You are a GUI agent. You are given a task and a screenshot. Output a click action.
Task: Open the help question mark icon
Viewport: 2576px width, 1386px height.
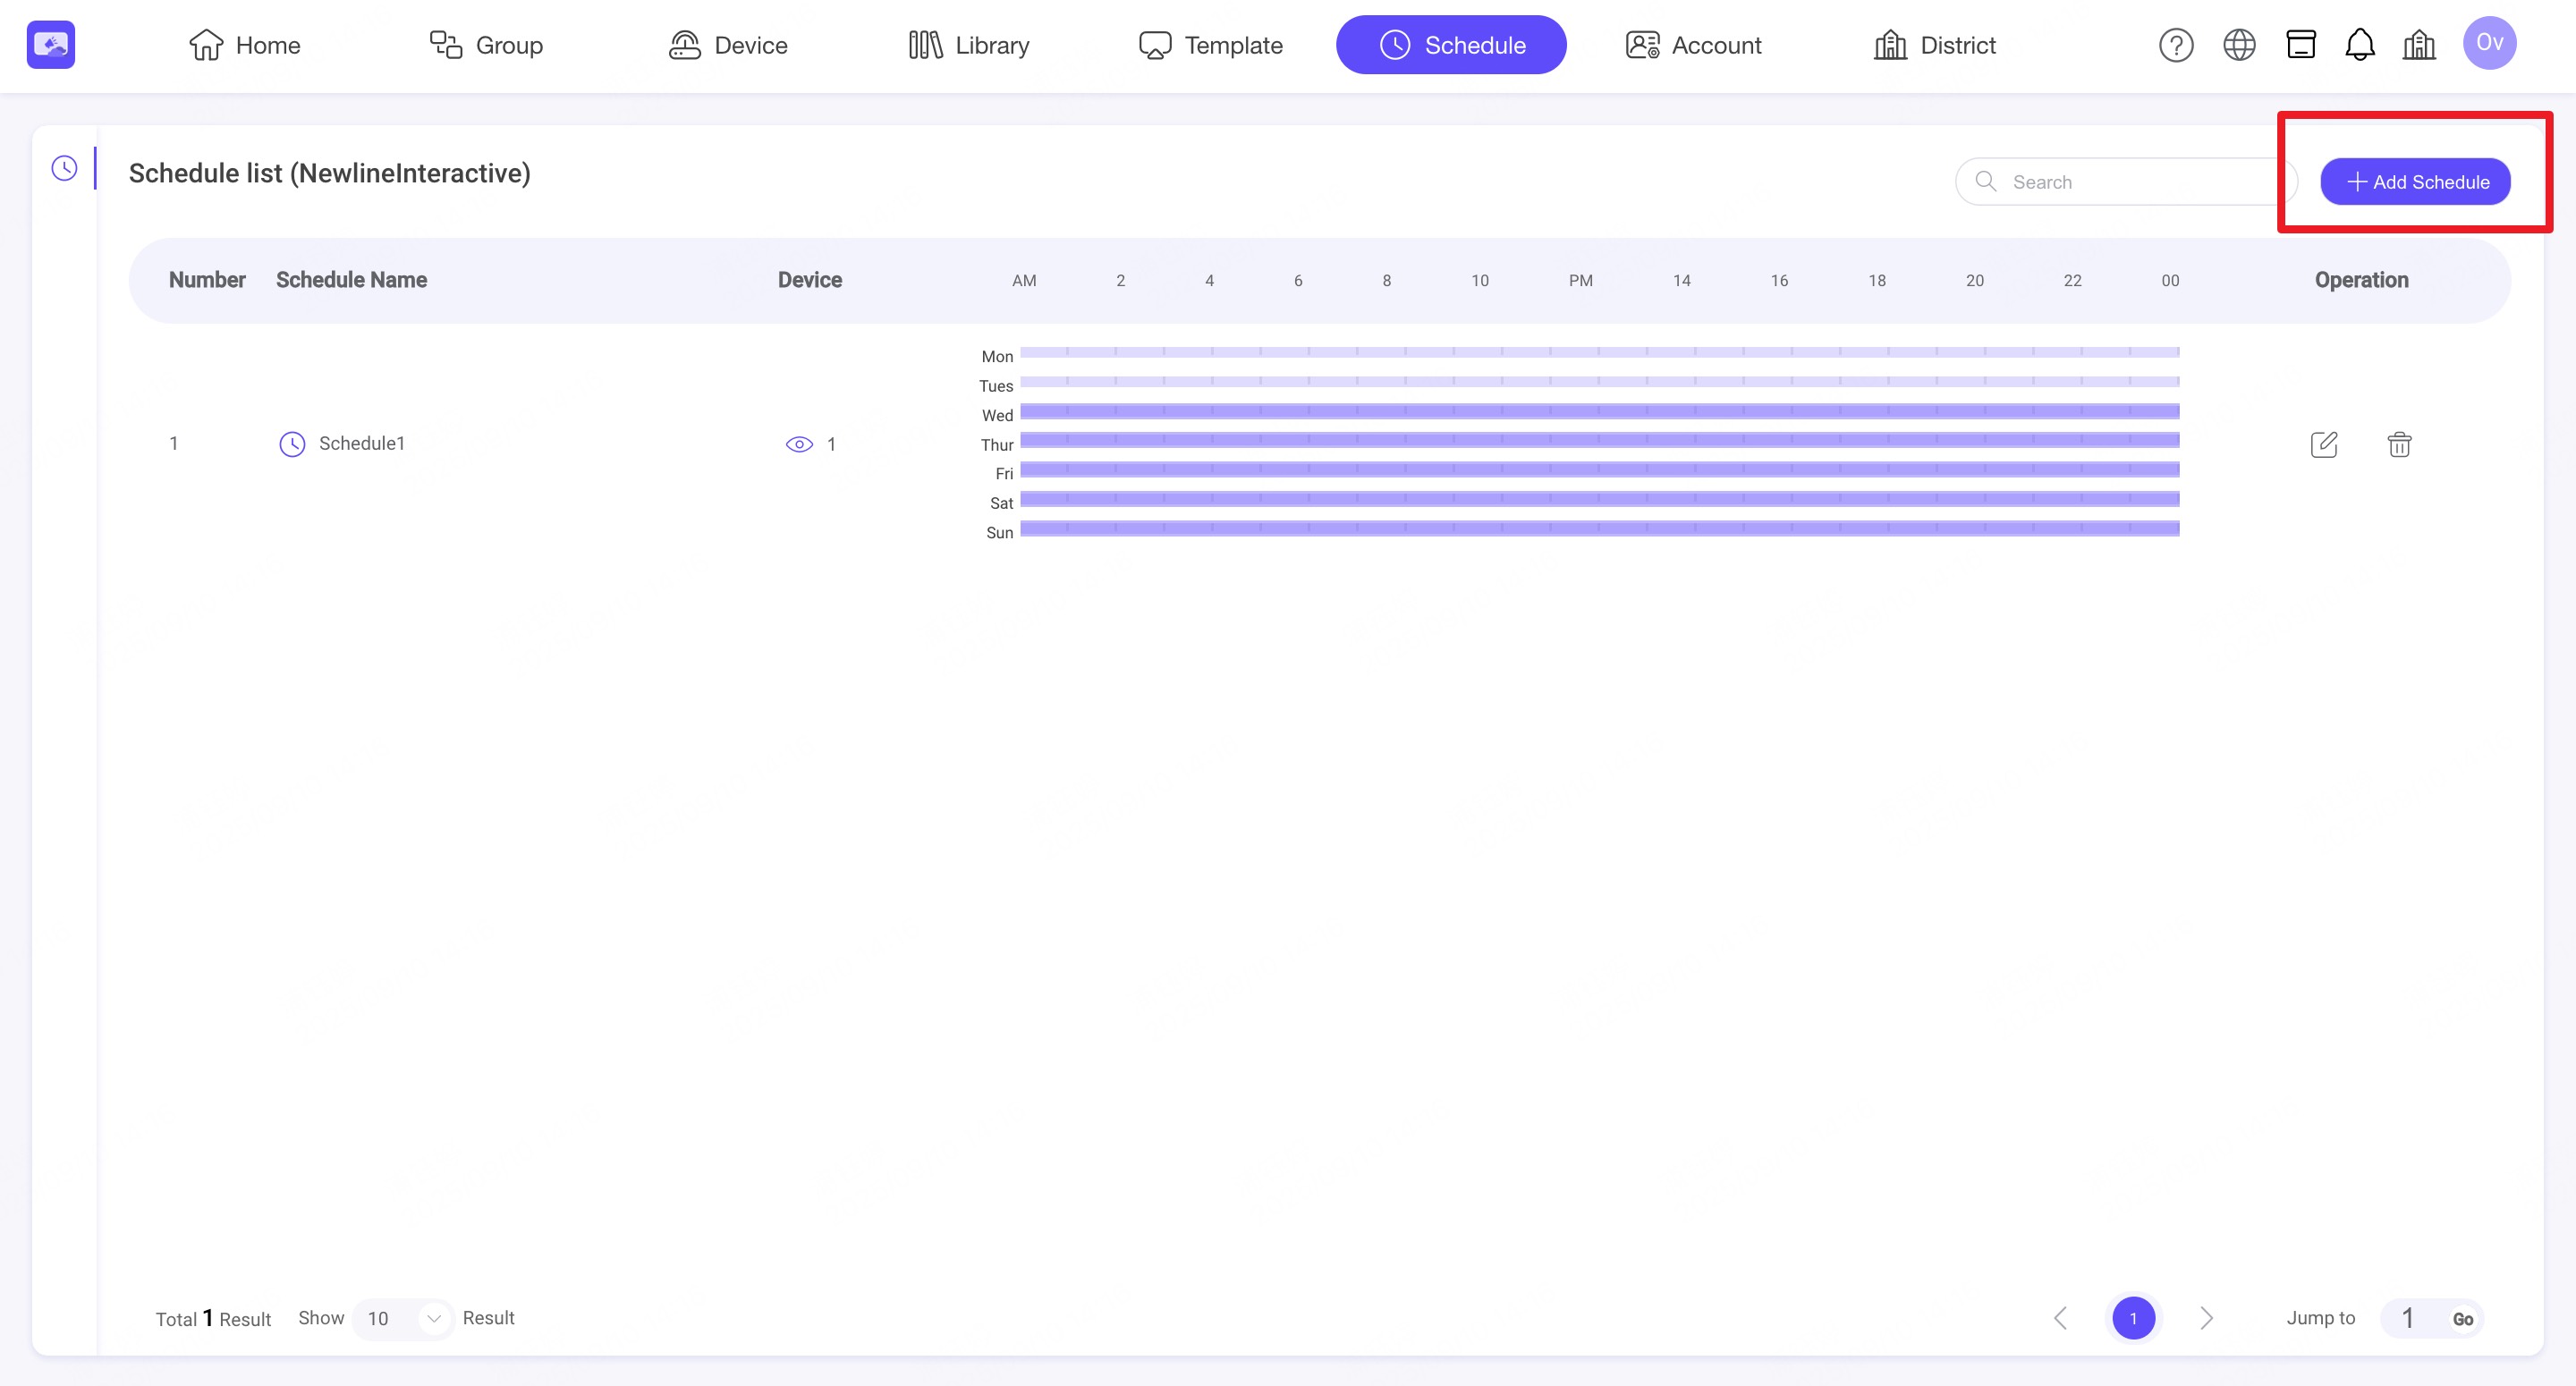click(x=2176, y=45)
